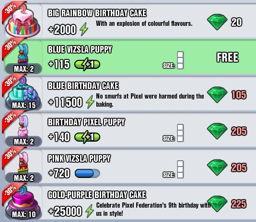
Task: Click the Gold-Purple Birthday Cake icon
Action: pos(22,201)
